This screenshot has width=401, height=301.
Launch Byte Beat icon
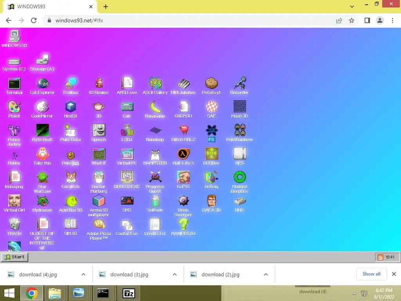pos(42,133)
